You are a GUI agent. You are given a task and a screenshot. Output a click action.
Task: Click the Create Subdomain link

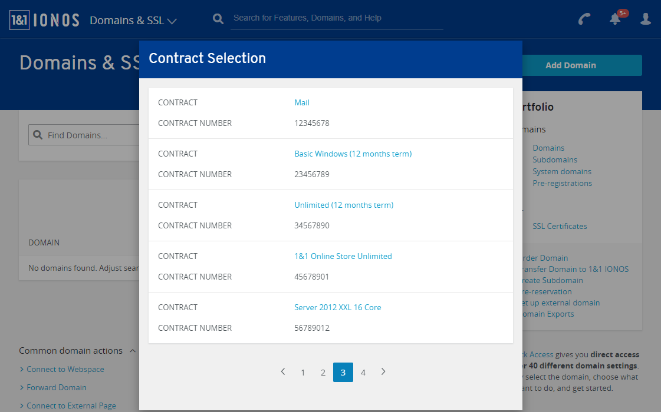click(553, 280)
